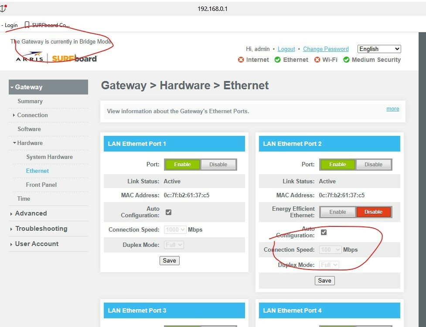Open the Summary page
This screenshot has height=327, width=426.
30,101
